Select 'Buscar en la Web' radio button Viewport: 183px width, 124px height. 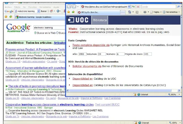35,33
